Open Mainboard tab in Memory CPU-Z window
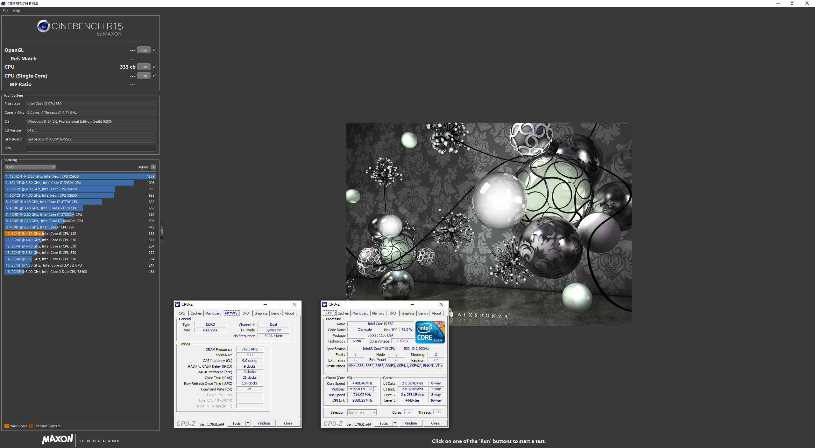815x448 pixels. [213, 313]
